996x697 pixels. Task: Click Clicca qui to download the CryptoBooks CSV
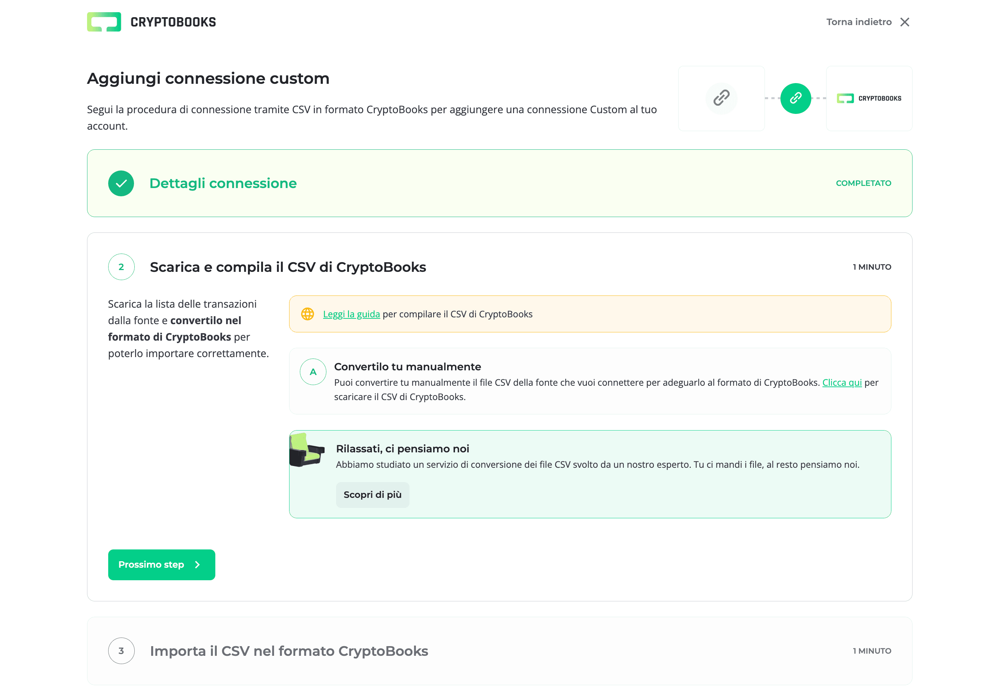(842, 383)
